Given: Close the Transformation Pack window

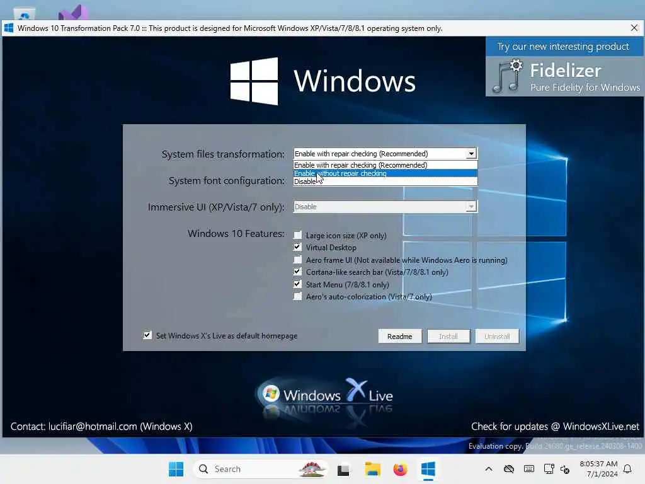Looking at the screenshot, I should click(x=634, y=28).
